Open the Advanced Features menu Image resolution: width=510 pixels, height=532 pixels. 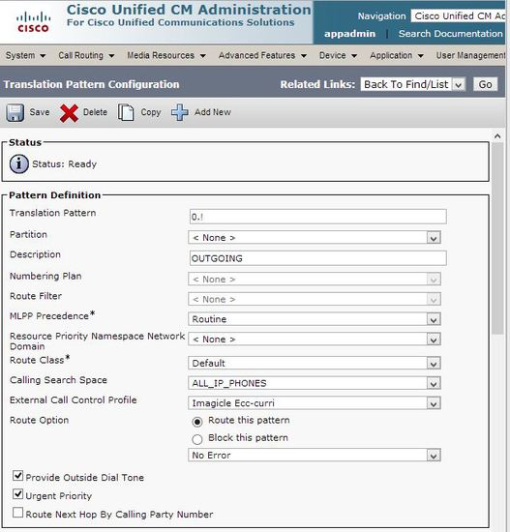click(263, 55)
